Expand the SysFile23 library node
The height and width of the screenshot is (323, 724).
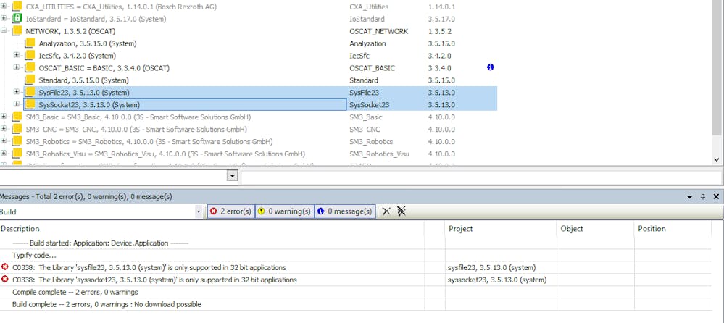point(17,92)
